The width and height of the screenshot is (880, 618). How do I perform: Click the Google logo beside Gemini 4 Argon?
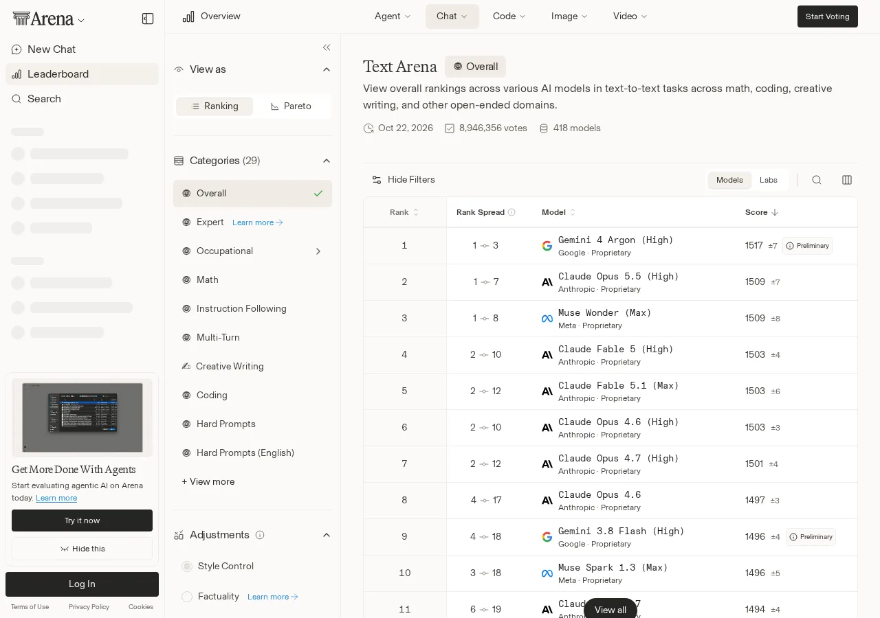click(547, 246)
